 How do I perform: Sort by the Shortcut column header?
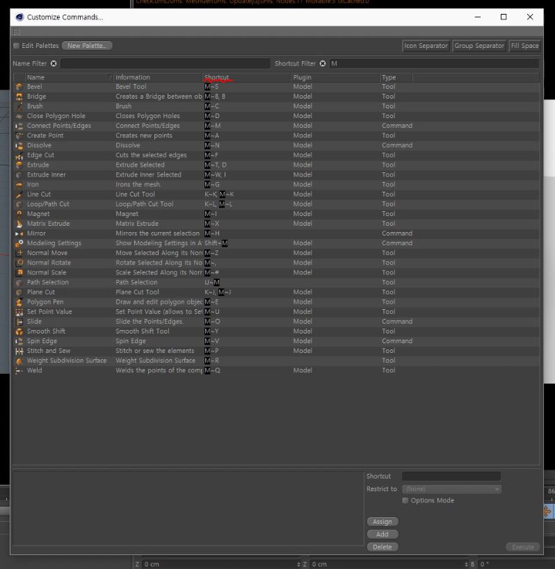[x=247, y=77]
